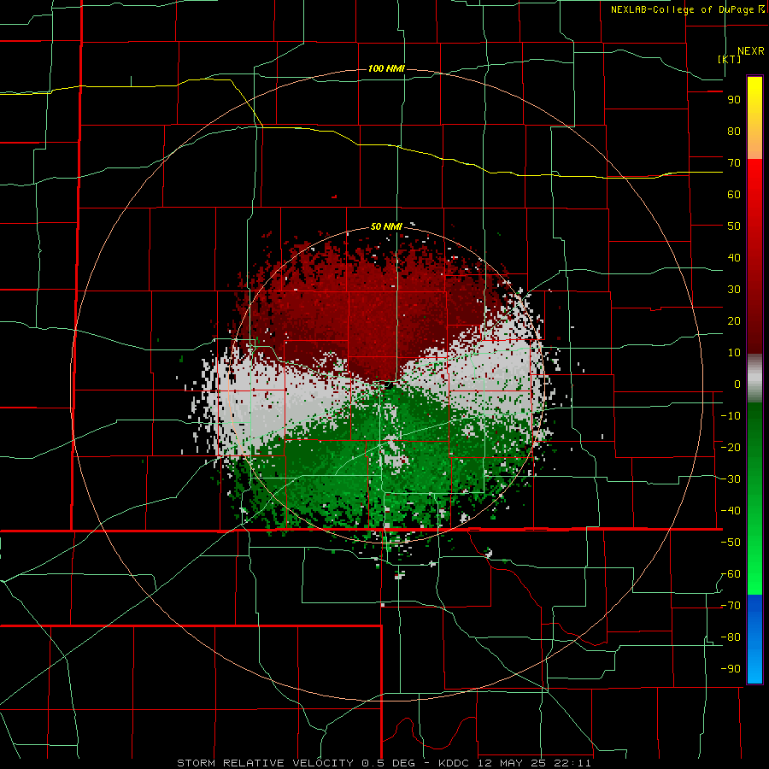
Task: Click the "[KT]" units label
Action: click(730, 59)
